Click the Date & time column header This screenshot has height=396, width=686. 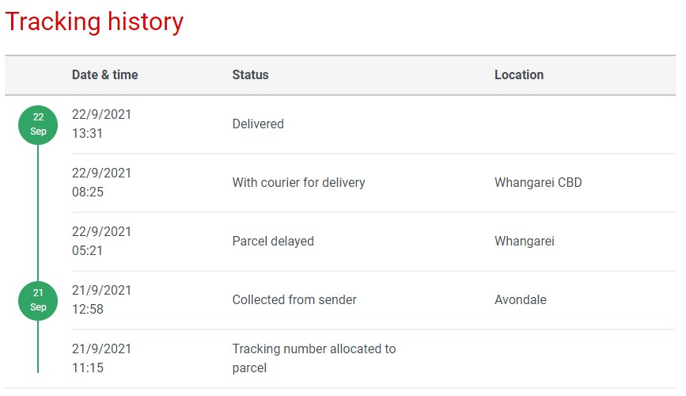point(104,75)
